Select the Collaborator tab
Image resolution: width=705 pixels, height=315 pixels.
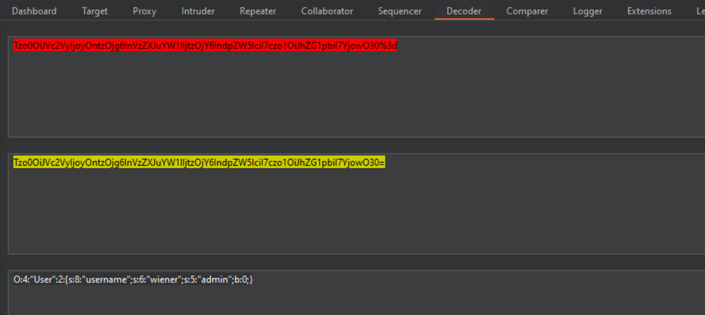[x=327, y=11]
